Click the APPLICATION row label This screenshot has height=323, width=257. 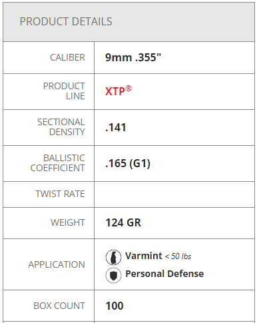[x=57, y=264]
